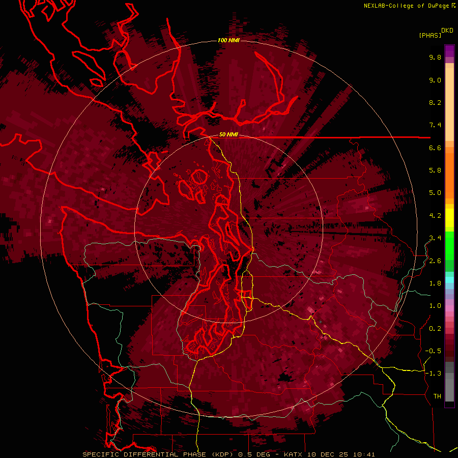
Task: Click the 0.2 color scale label
Action: 435,329
